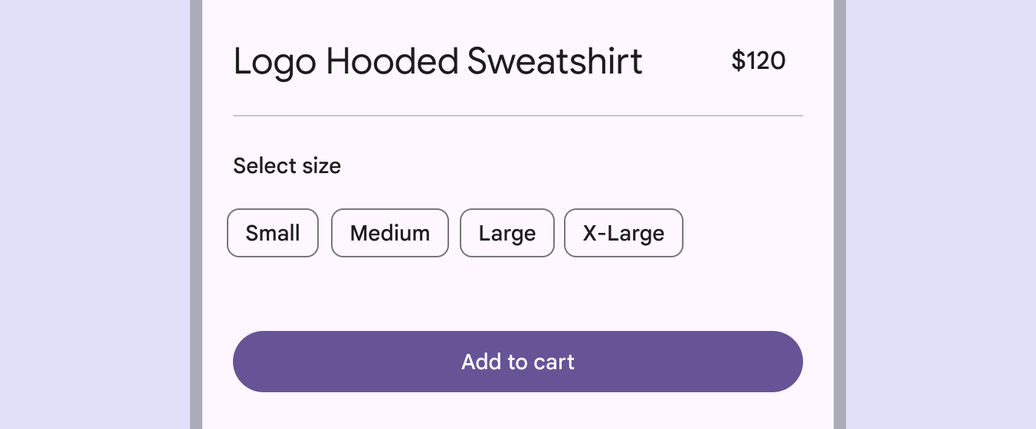Click the Logo Hooded Sweatshirt title
This screenshot has height=429, width=1036.
coord(438,61)
